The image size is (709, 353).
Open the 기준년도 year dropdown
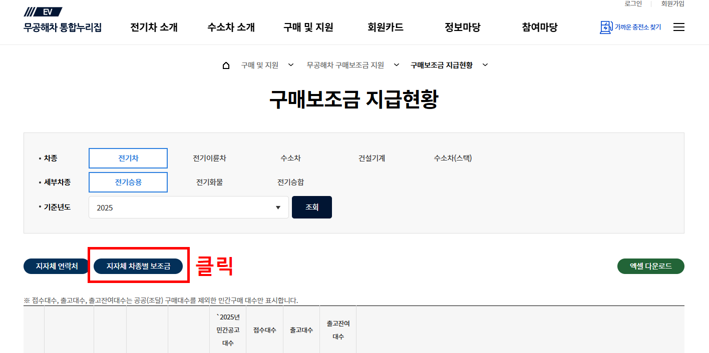tap(278, 207)
